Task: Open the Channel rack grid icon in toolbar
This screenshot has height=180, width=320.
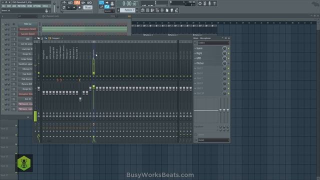Action: click(x=147, y=10)
